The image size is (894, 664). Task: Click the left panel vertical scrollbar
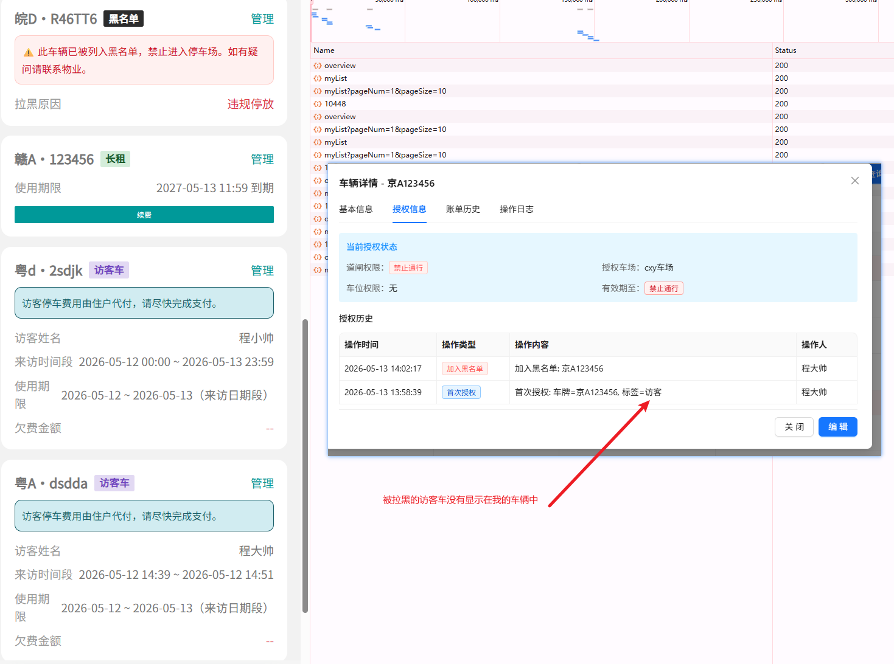[x=305, y=466]
